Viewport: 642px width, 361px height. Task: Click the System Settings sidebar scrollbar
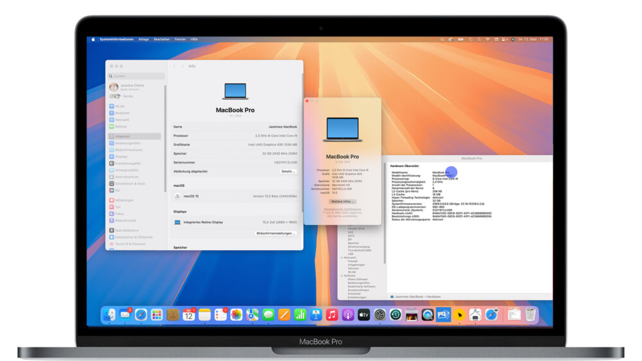166,139
